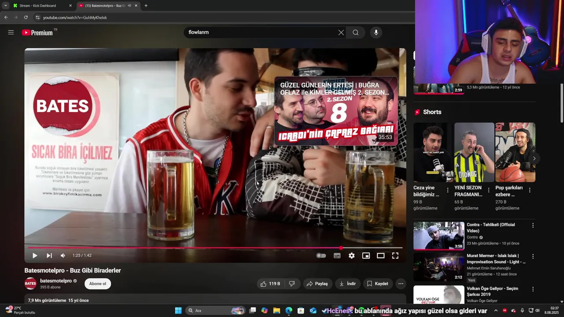Clear the search text with the X icon

(341, 32)
